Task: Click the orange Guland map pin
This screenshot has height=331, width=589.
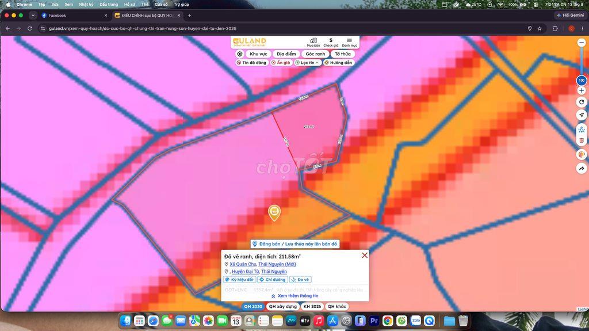Action: (x=274, y=212)
